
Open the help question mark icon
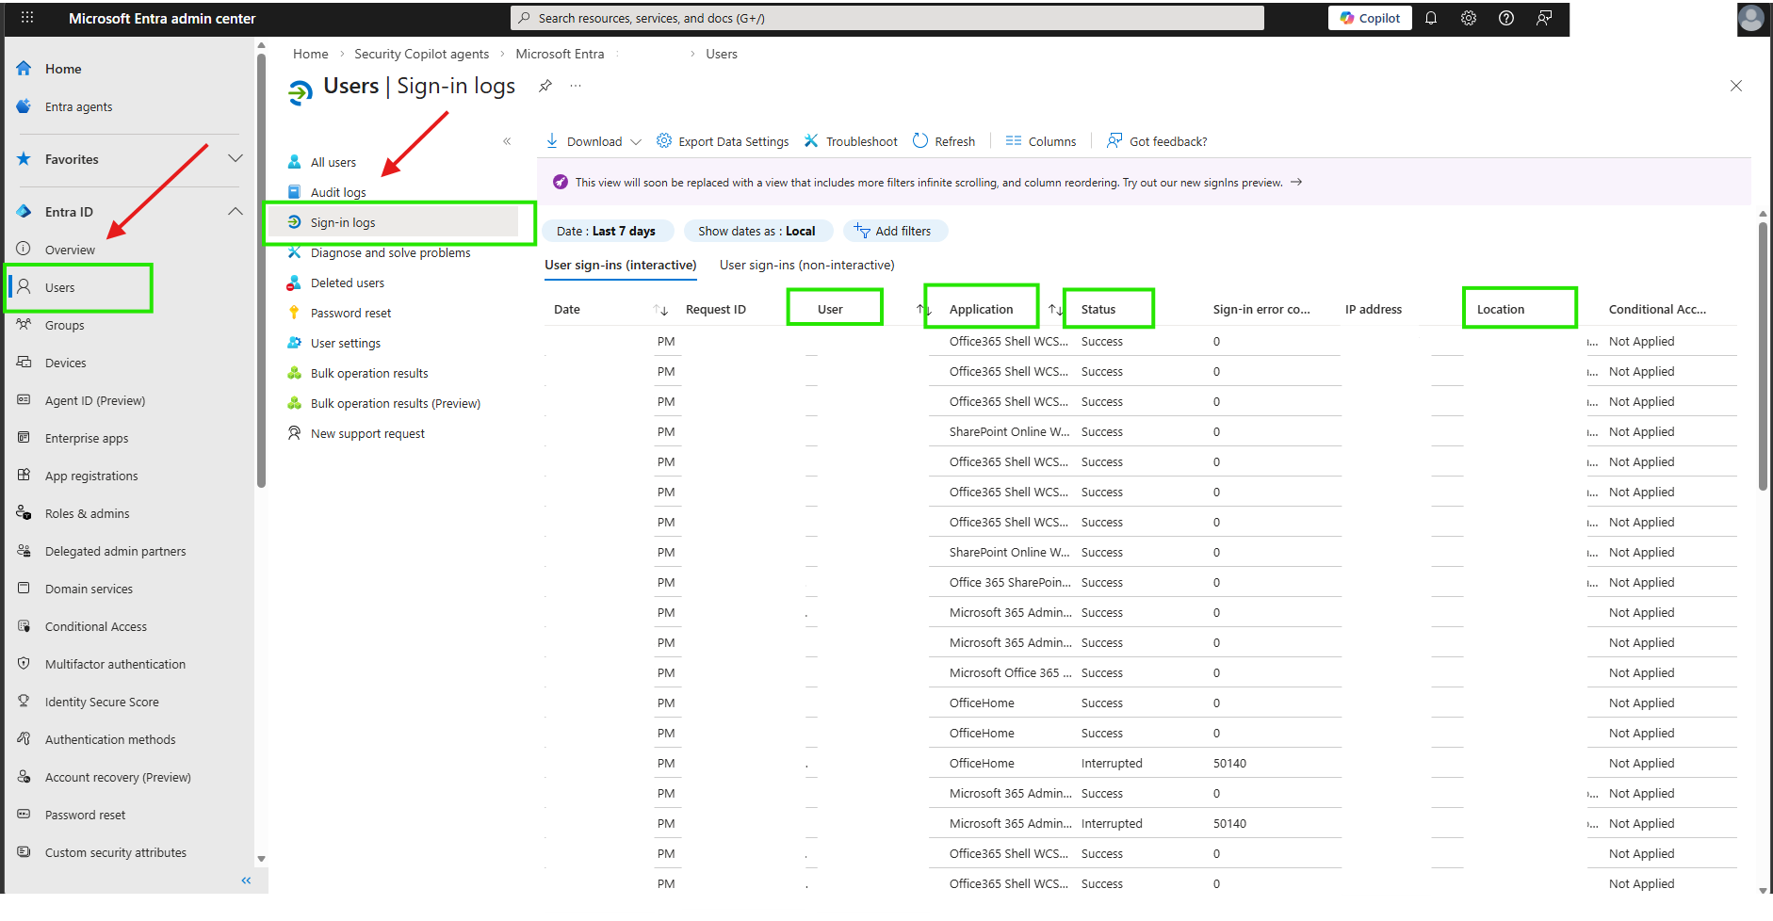[1506, 18]
